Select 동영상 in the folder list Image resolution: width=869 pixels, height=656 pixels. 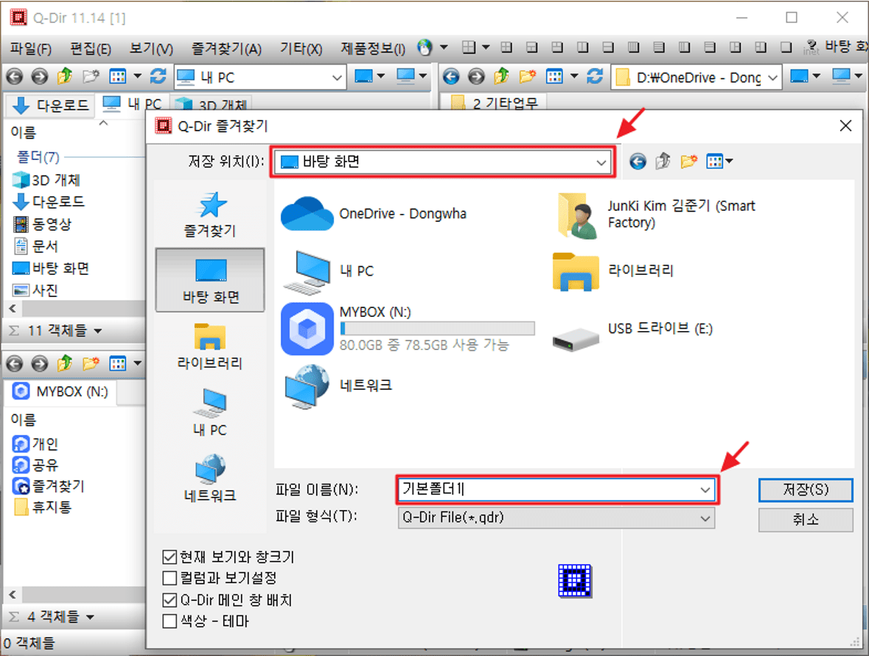click(42, 224)
